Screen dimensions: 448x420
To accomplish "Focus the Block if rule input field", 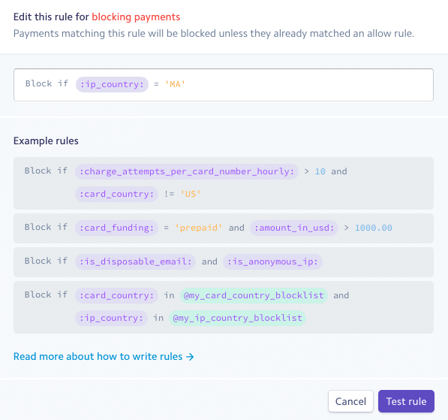I will (x=224, y=85).
